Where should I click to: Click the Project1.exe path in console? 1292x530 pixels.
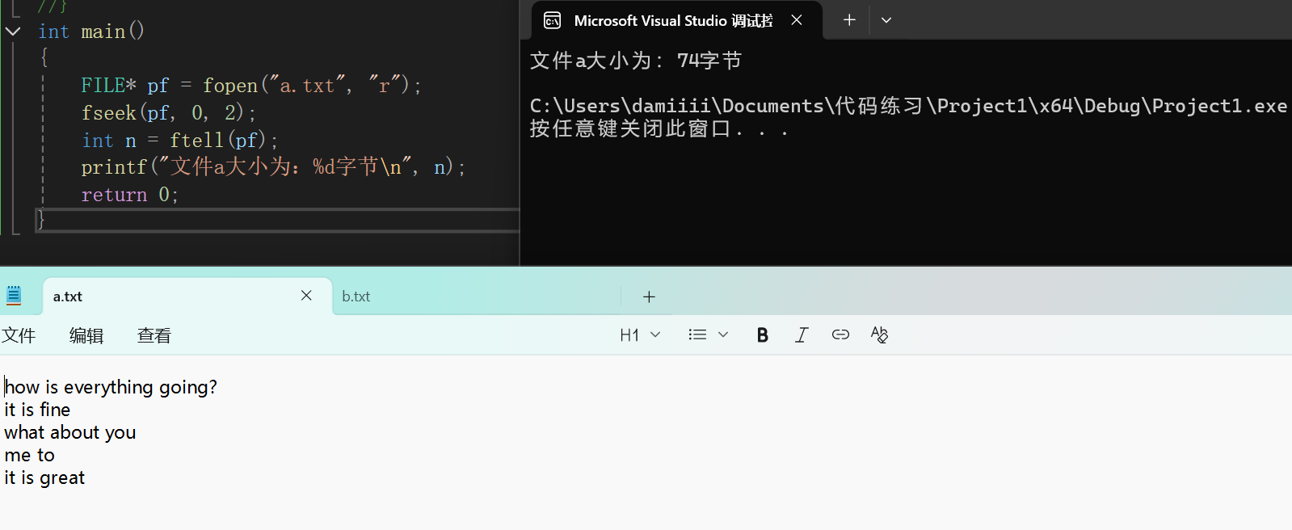(908, 106)
